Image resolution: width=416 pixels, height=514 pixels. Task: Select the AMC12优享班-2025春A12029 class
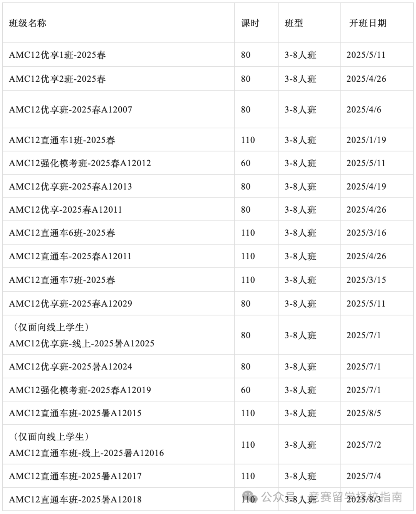click(x=70, y=304)
